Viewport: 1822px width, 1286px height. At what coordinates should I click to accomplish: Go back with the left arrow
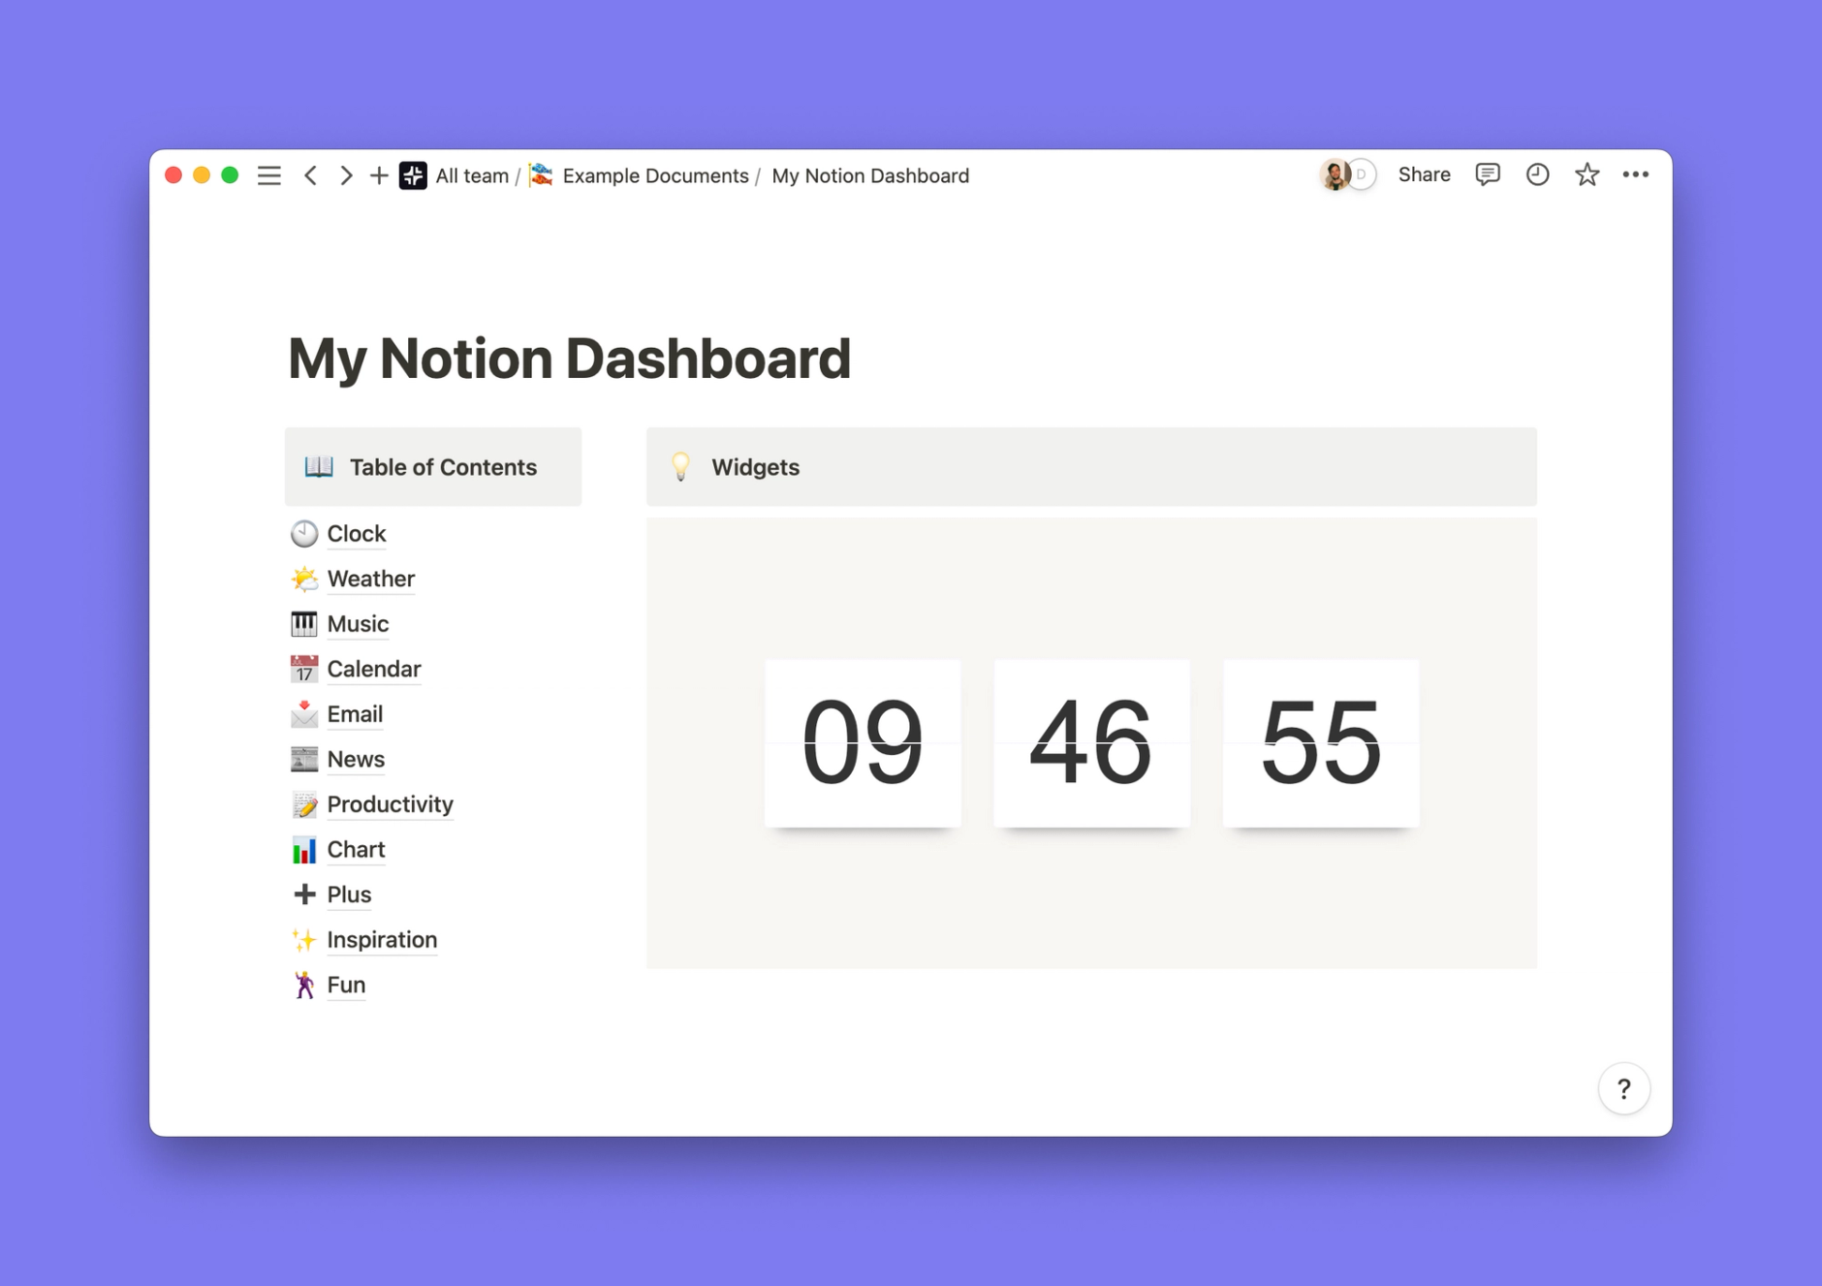(310, 175)
